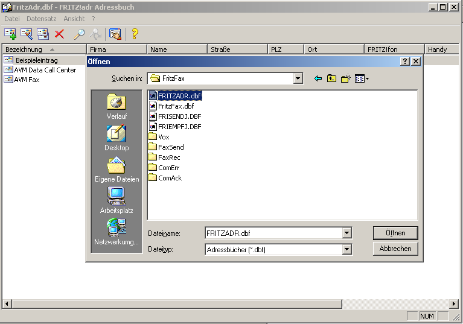Expand the Dateiname dropdown arrow
Screen dimensions: 463x324
pos(346,233)
